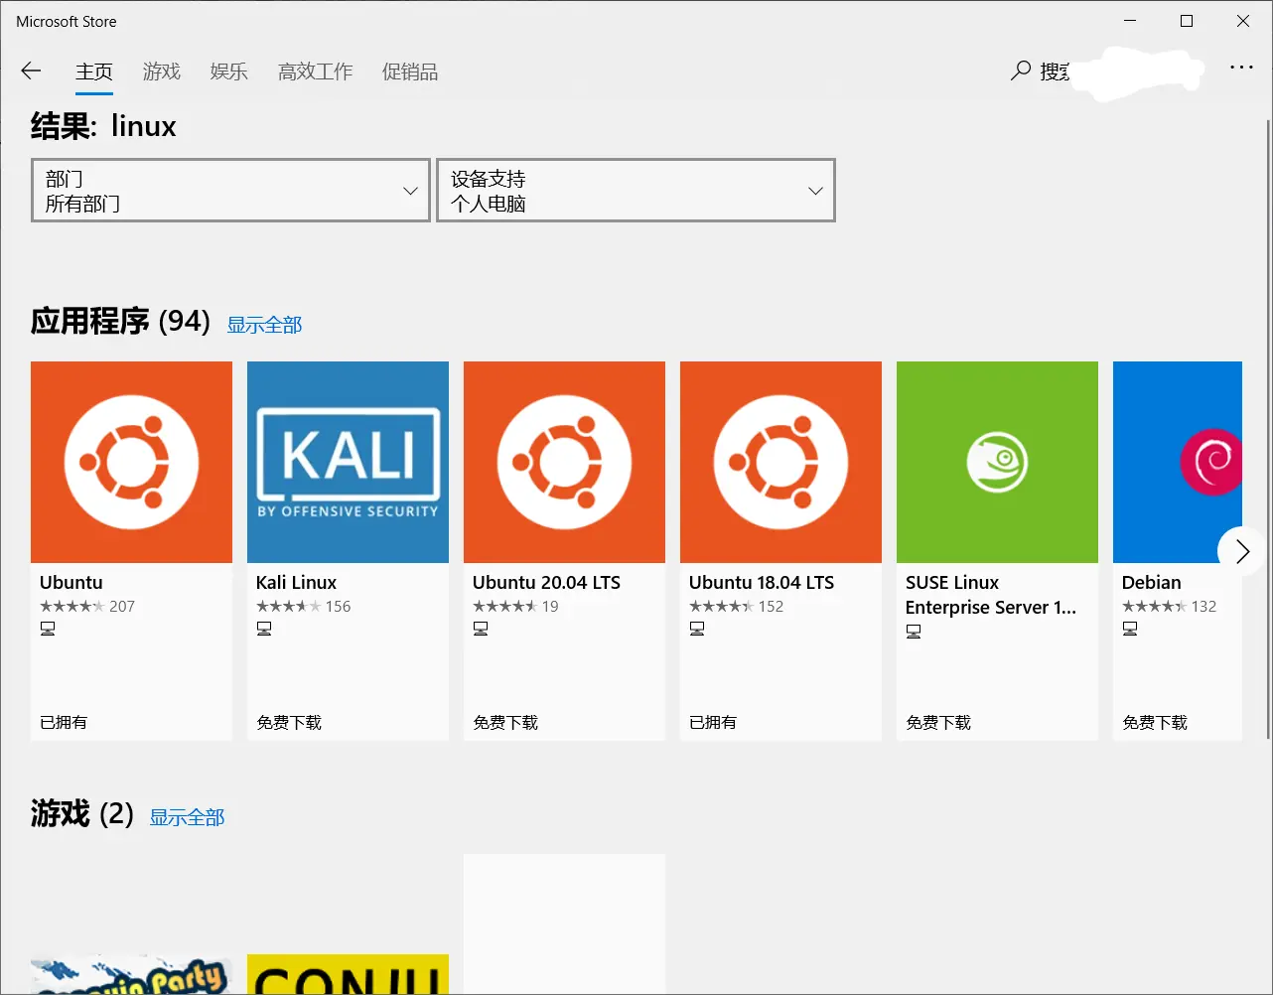Click PC device icon under Ubuntu 20.04 LTS

click(x=481, y=629)
